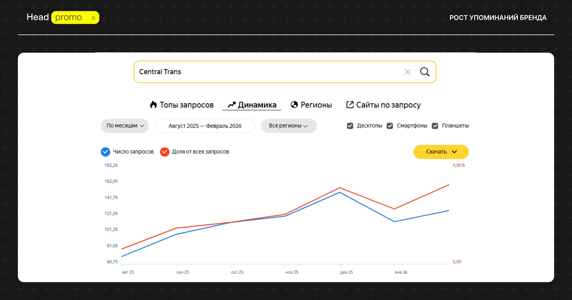Image resolution: width=572 pixels, height=300 pixels.
Task: Click the flame icon for top queries
Action: pos(153,105)
